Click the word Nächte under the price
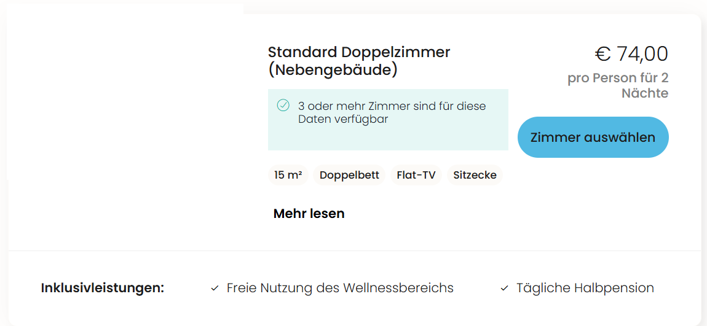Screen dimensions: 707x326 (x=645, y=94)
